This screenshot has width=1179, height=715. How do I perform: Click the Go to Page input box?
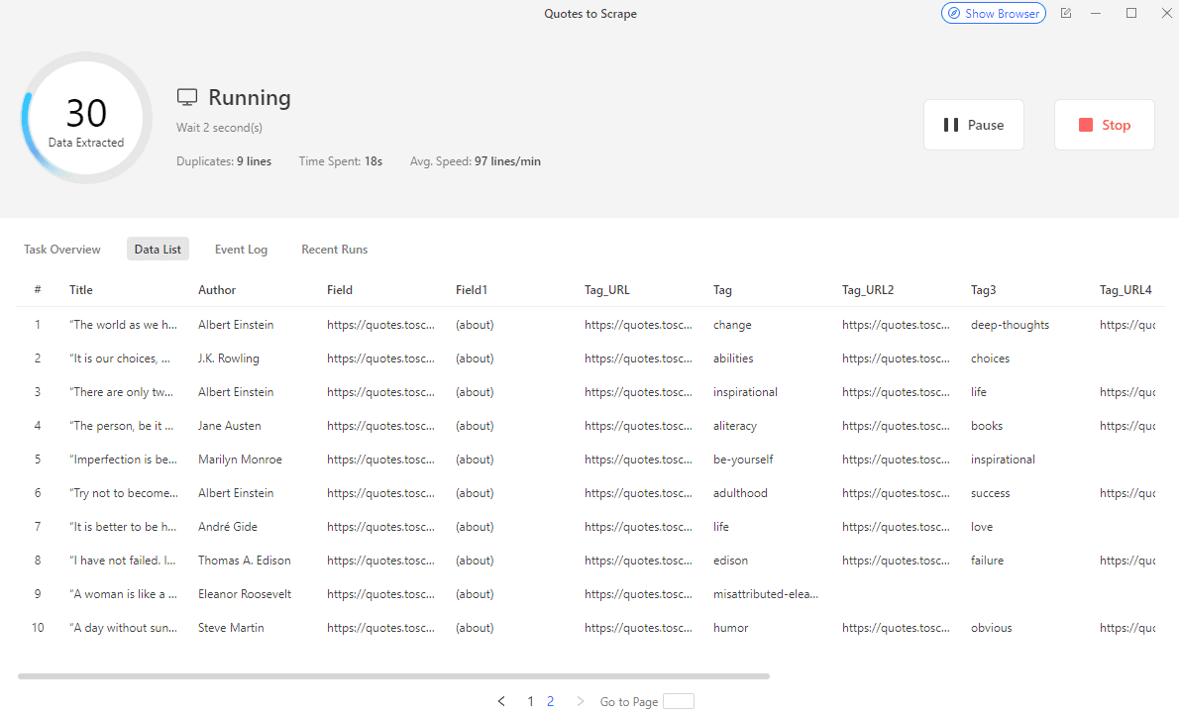[x=678, y=701]
